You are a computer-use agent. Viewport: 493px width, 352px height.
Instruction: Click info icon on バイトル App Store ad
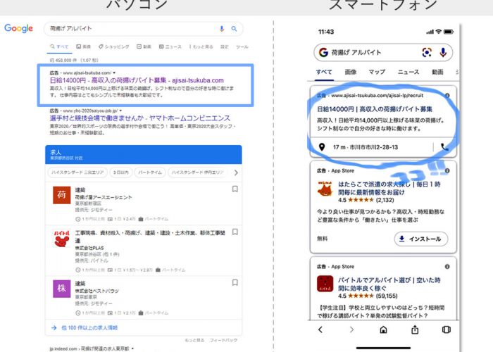click(x=447, y=267)
